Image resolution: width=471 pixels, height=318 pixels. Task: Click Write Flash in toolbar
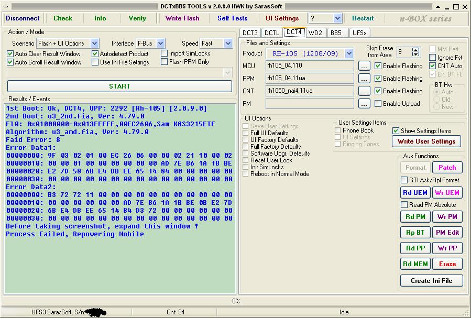182,18
